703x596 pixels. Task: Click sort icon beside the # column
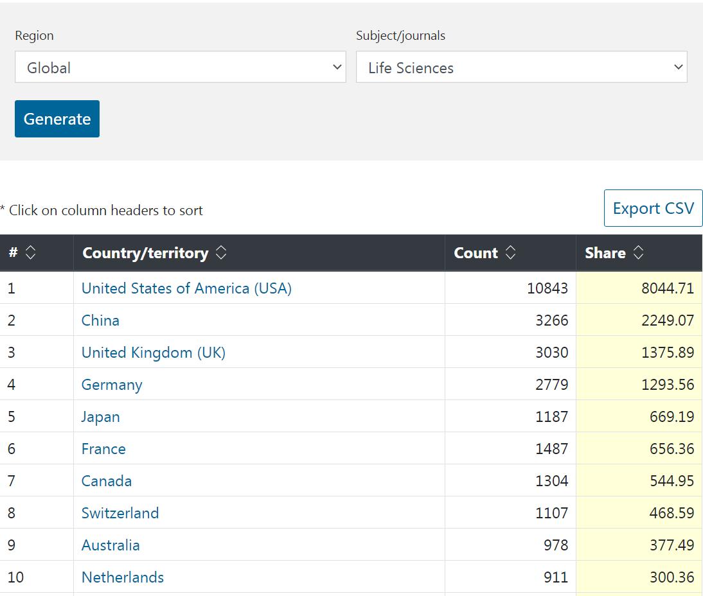[30, 253]
